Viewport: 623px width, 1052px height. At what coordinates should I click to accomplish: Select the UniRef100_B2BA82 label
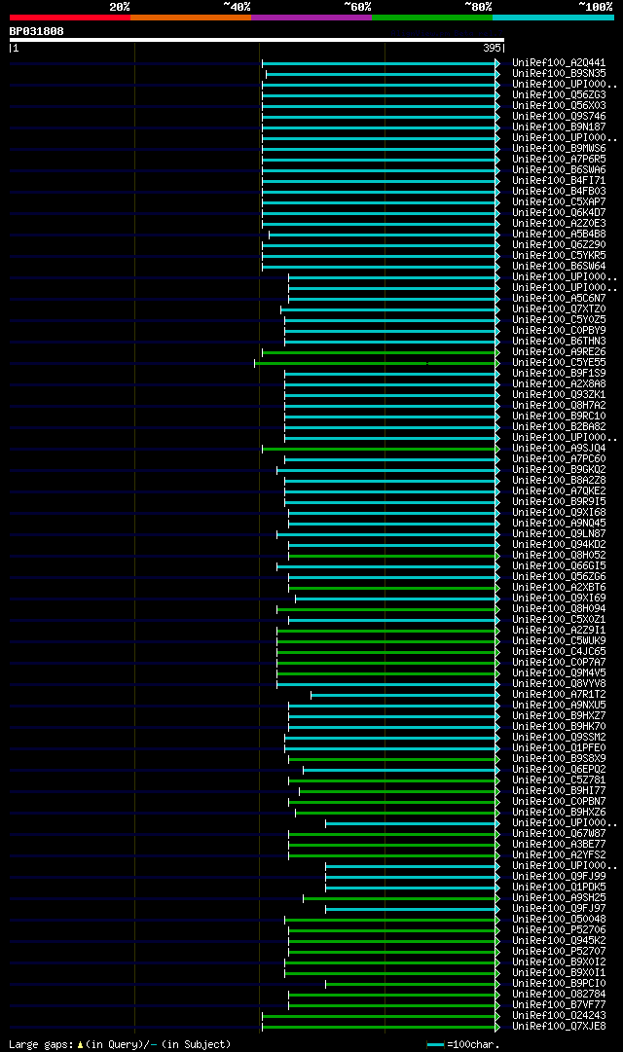tap(559, 426)
